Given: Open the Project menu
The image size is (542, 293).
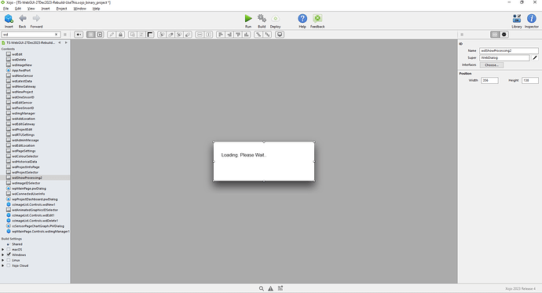Looking at the screenshot, I should [x=61, y=9].
